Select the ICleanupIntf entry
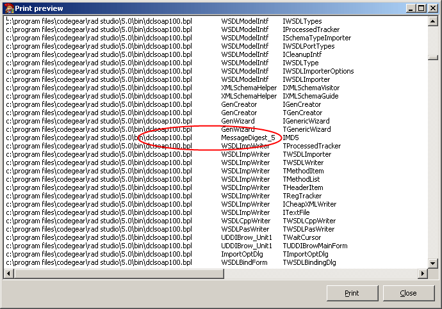 (302, 54)
